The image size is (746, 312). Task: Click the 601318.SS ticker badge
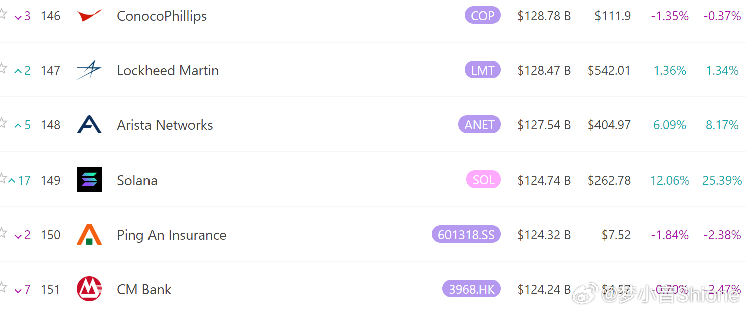click(x=466, y=234)
